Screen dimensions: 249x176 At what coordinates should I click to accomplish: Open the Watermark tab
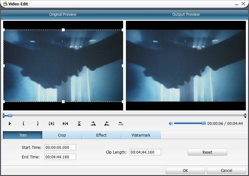click(x=141, y=135)
